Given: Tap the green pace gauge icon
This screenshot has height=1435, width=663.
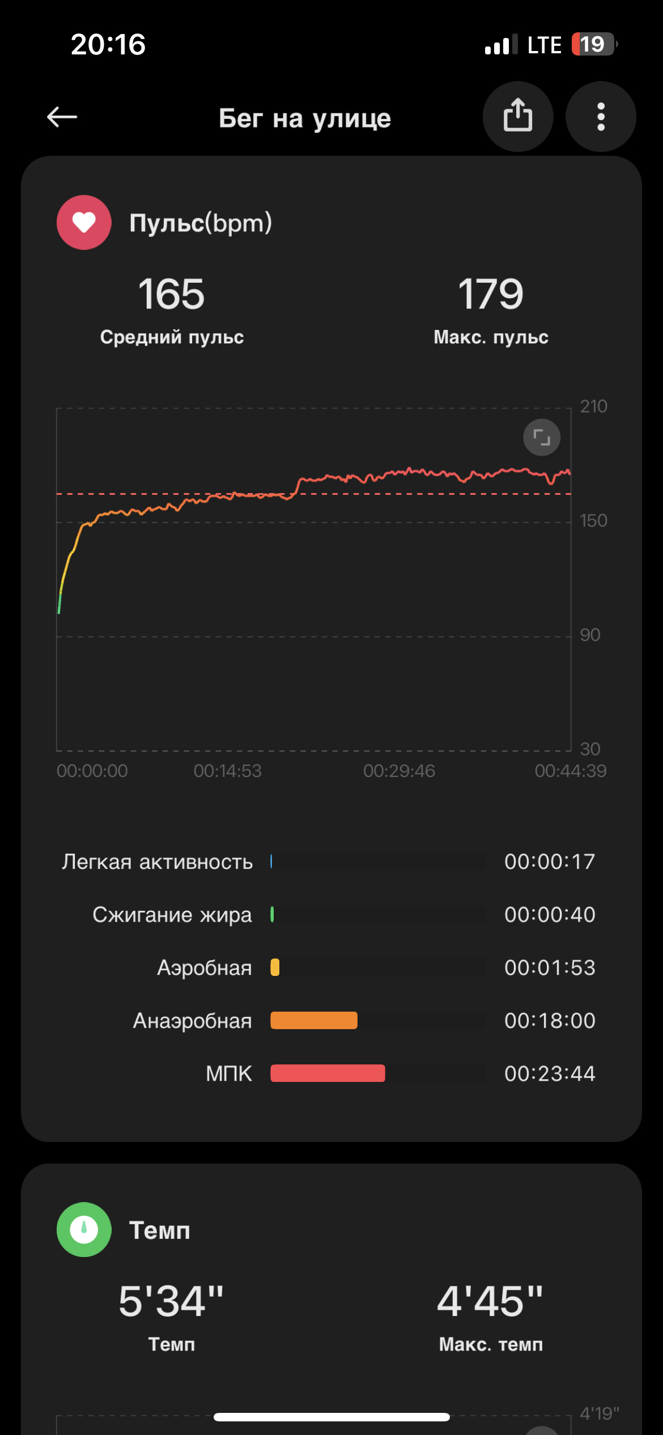Looking at the screenshot, I should pyautogui.click(x=84, y=1230).
